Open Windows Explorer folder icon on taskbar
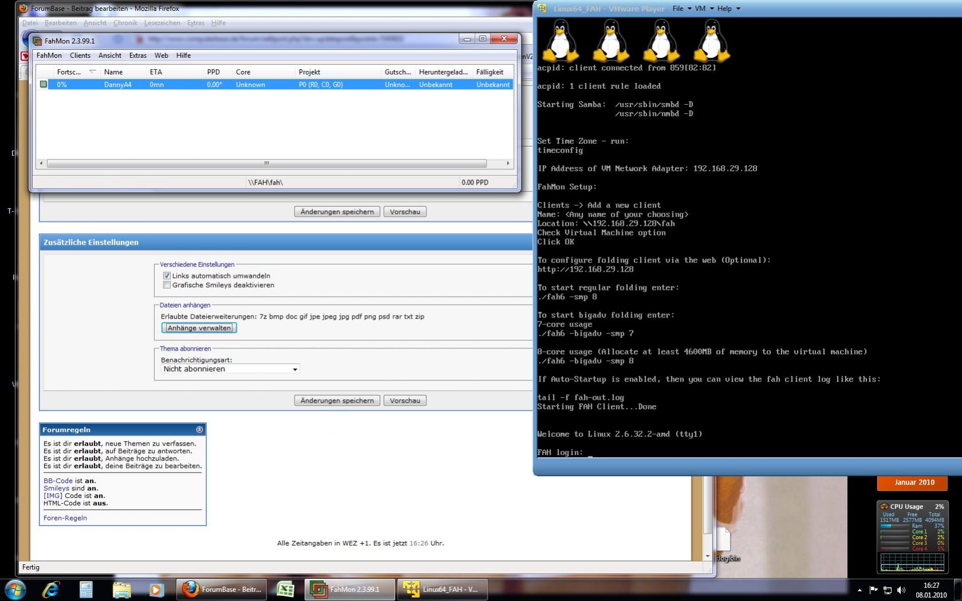962x601 pixels. (121, 590)
